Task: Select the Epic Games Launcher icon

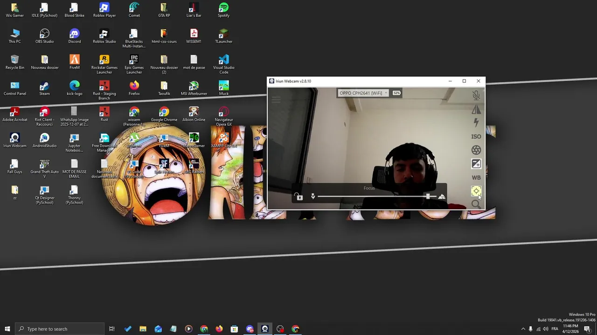Action: pyautogui.click(x=134, y=65)
